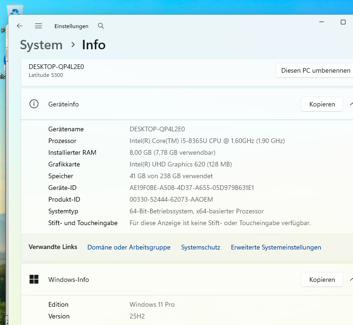
Task: Click the Systemtyp label
Action: 63,211
